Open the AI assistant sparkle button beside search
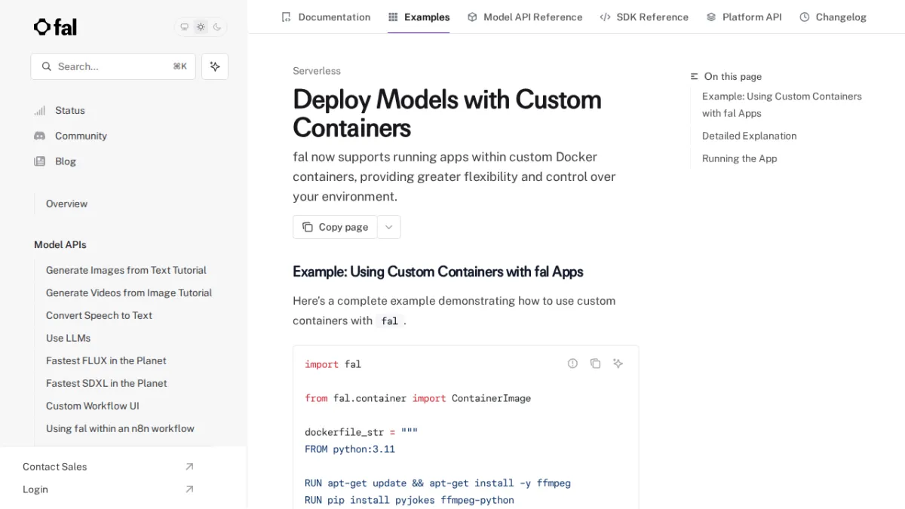The width and height of the screenshot is (905, 509). click(215, 66)
